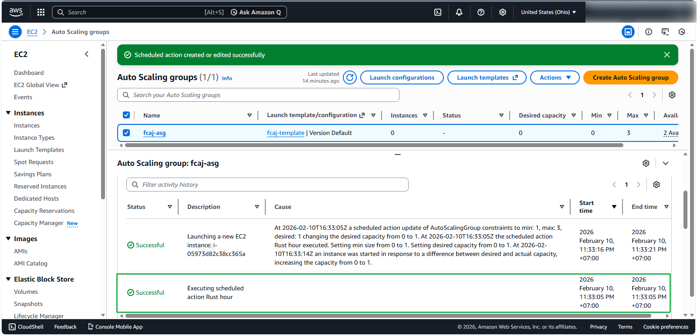Open the Info link beside Auto Scaling groups
The image size is (697, 336).
pos(227,78)
